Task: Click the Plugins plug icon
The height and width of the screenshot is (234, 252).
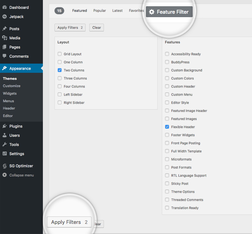Action: [x=4, y=126]
